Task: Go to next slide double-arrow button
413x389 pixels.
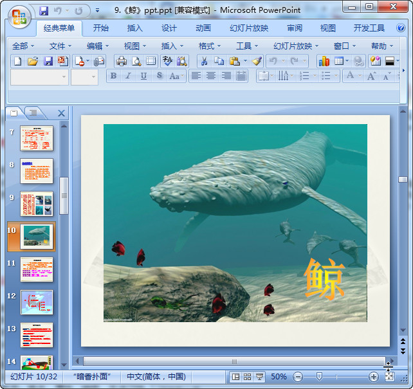Action: click(x=403, y=351)
